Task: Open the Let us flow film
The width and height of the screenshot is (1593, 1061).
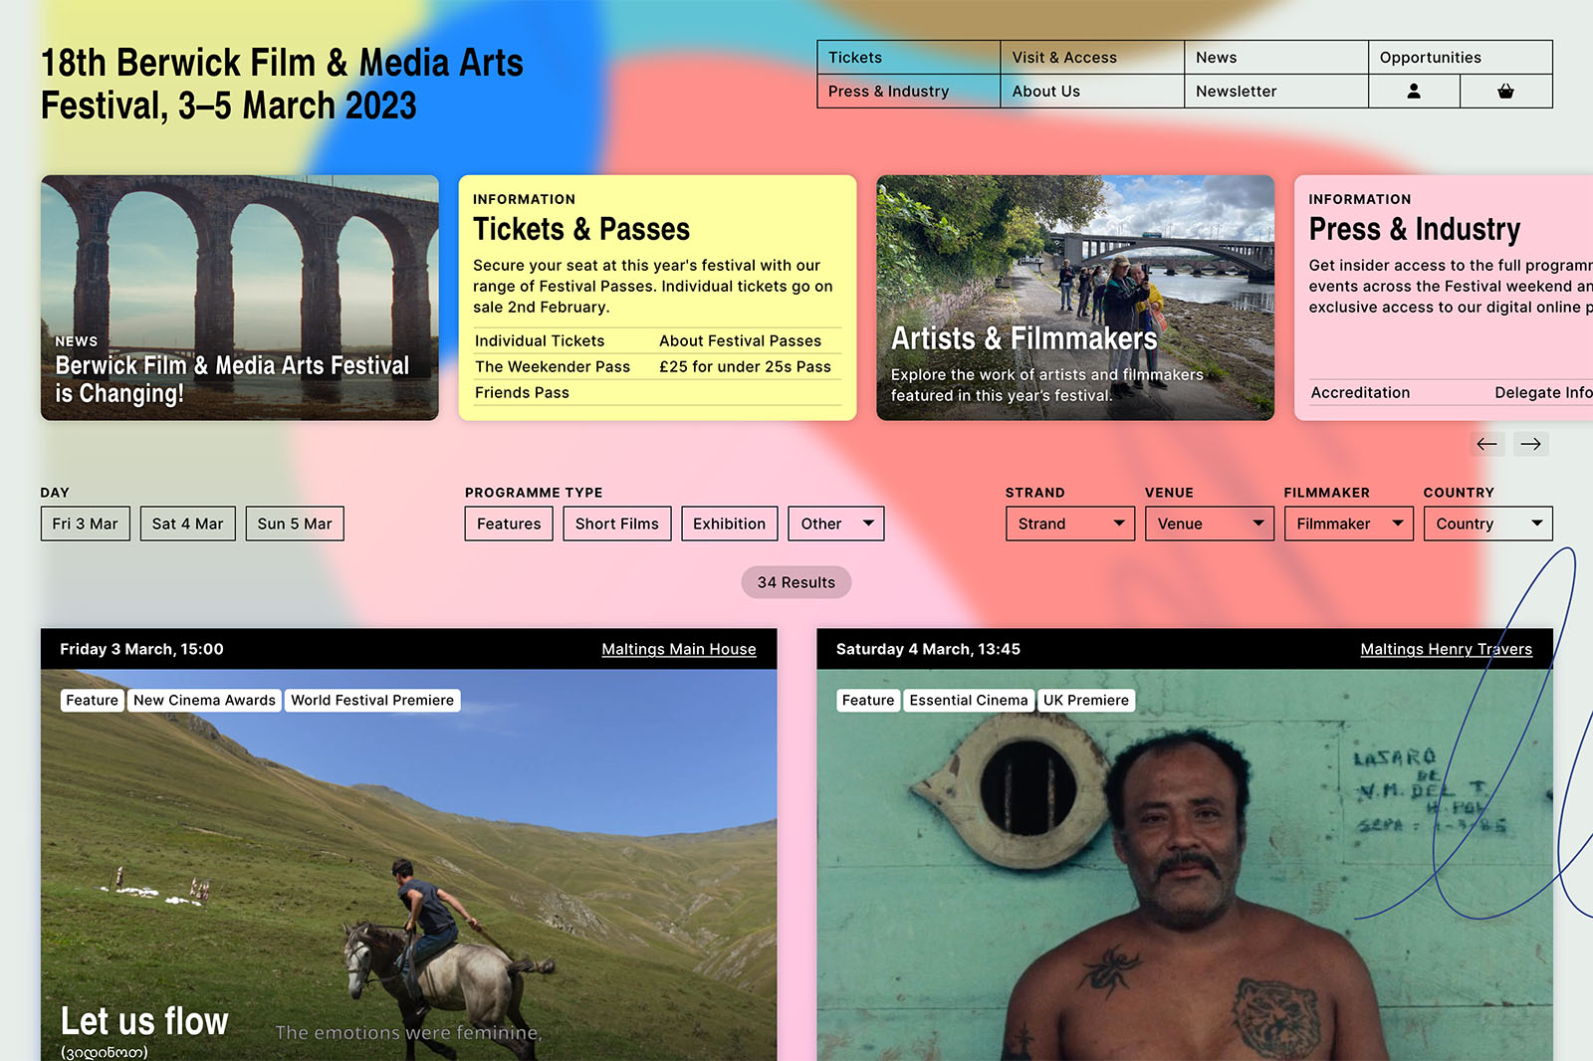Action: [144, 1021]
